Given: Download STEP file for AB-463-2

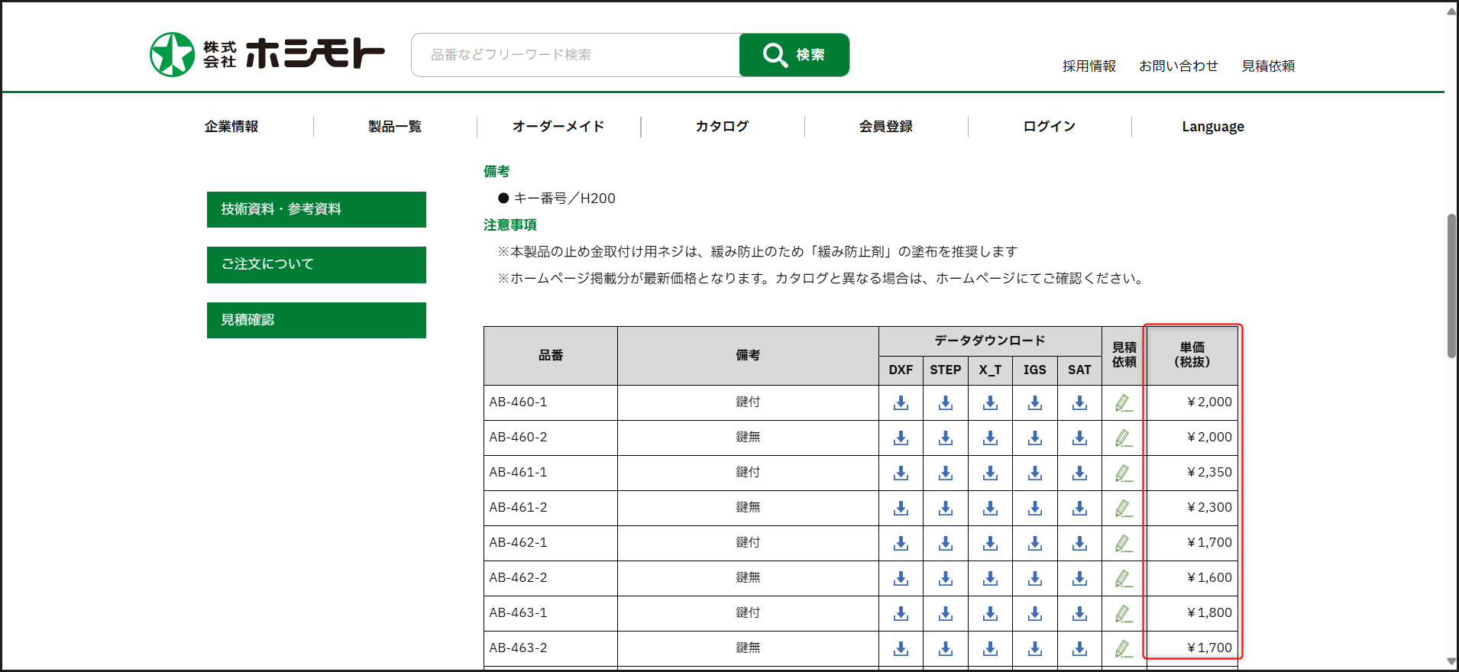Looking at the screenshot, I should pyautogui.click(x=946, y=648).
